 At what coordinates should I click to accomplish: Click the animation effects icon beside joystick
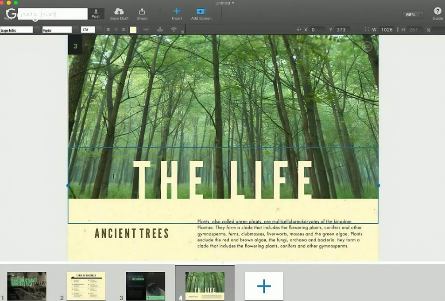[174, 30]
